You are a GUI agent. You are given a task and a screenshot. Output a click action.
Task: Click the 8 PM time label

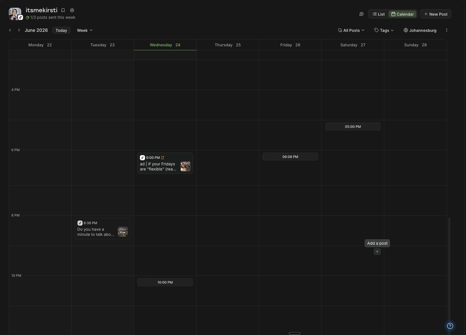16,215
